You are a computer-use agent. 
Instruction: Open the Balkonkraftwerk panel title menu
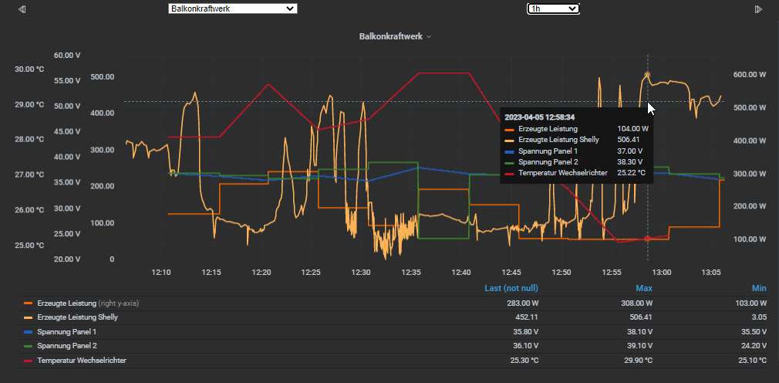[x=395, y=36]
